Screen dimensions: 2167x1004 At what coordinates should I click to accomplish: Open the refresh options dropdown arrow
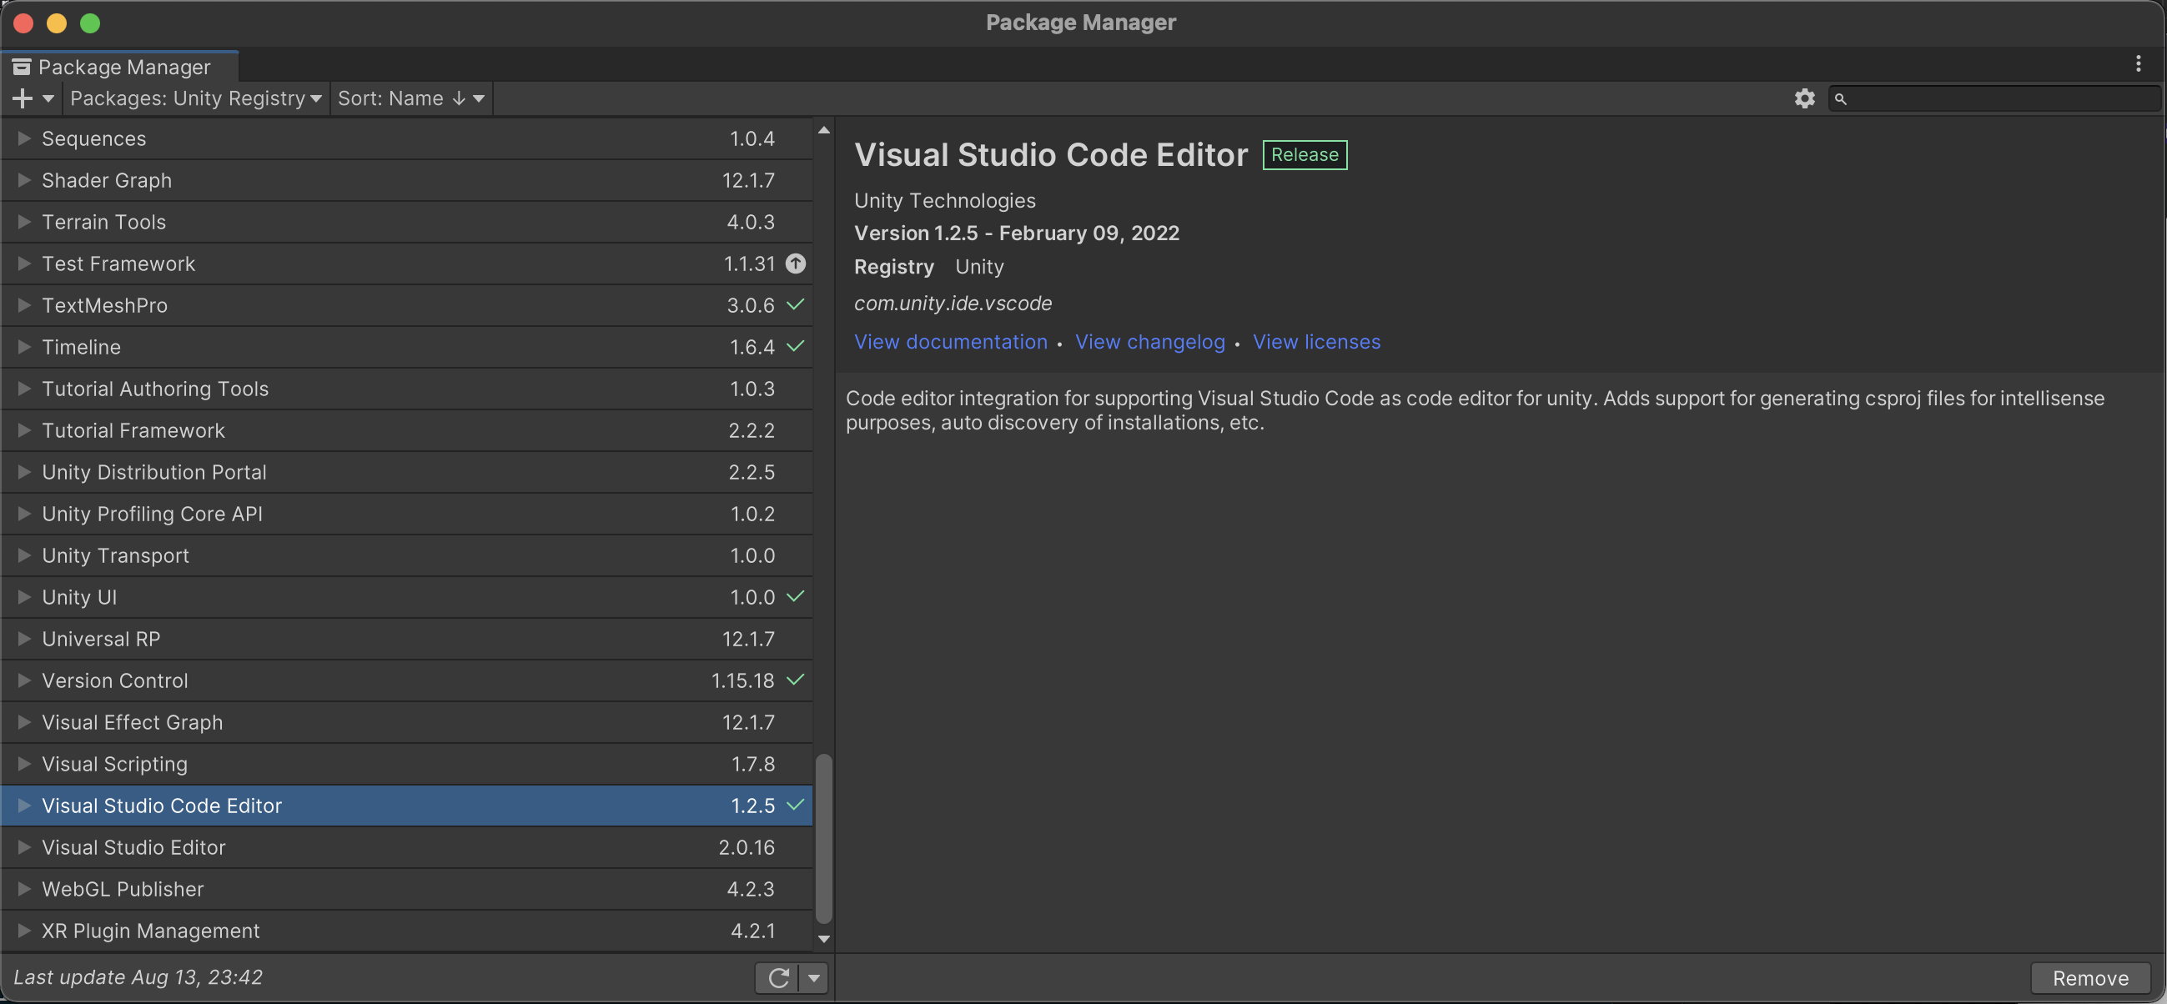click(x=813, y=978)
